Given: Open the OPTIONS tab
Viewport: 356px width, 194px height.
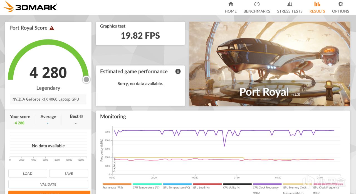Looking at the screenshot, I should [x=340, y=8].
